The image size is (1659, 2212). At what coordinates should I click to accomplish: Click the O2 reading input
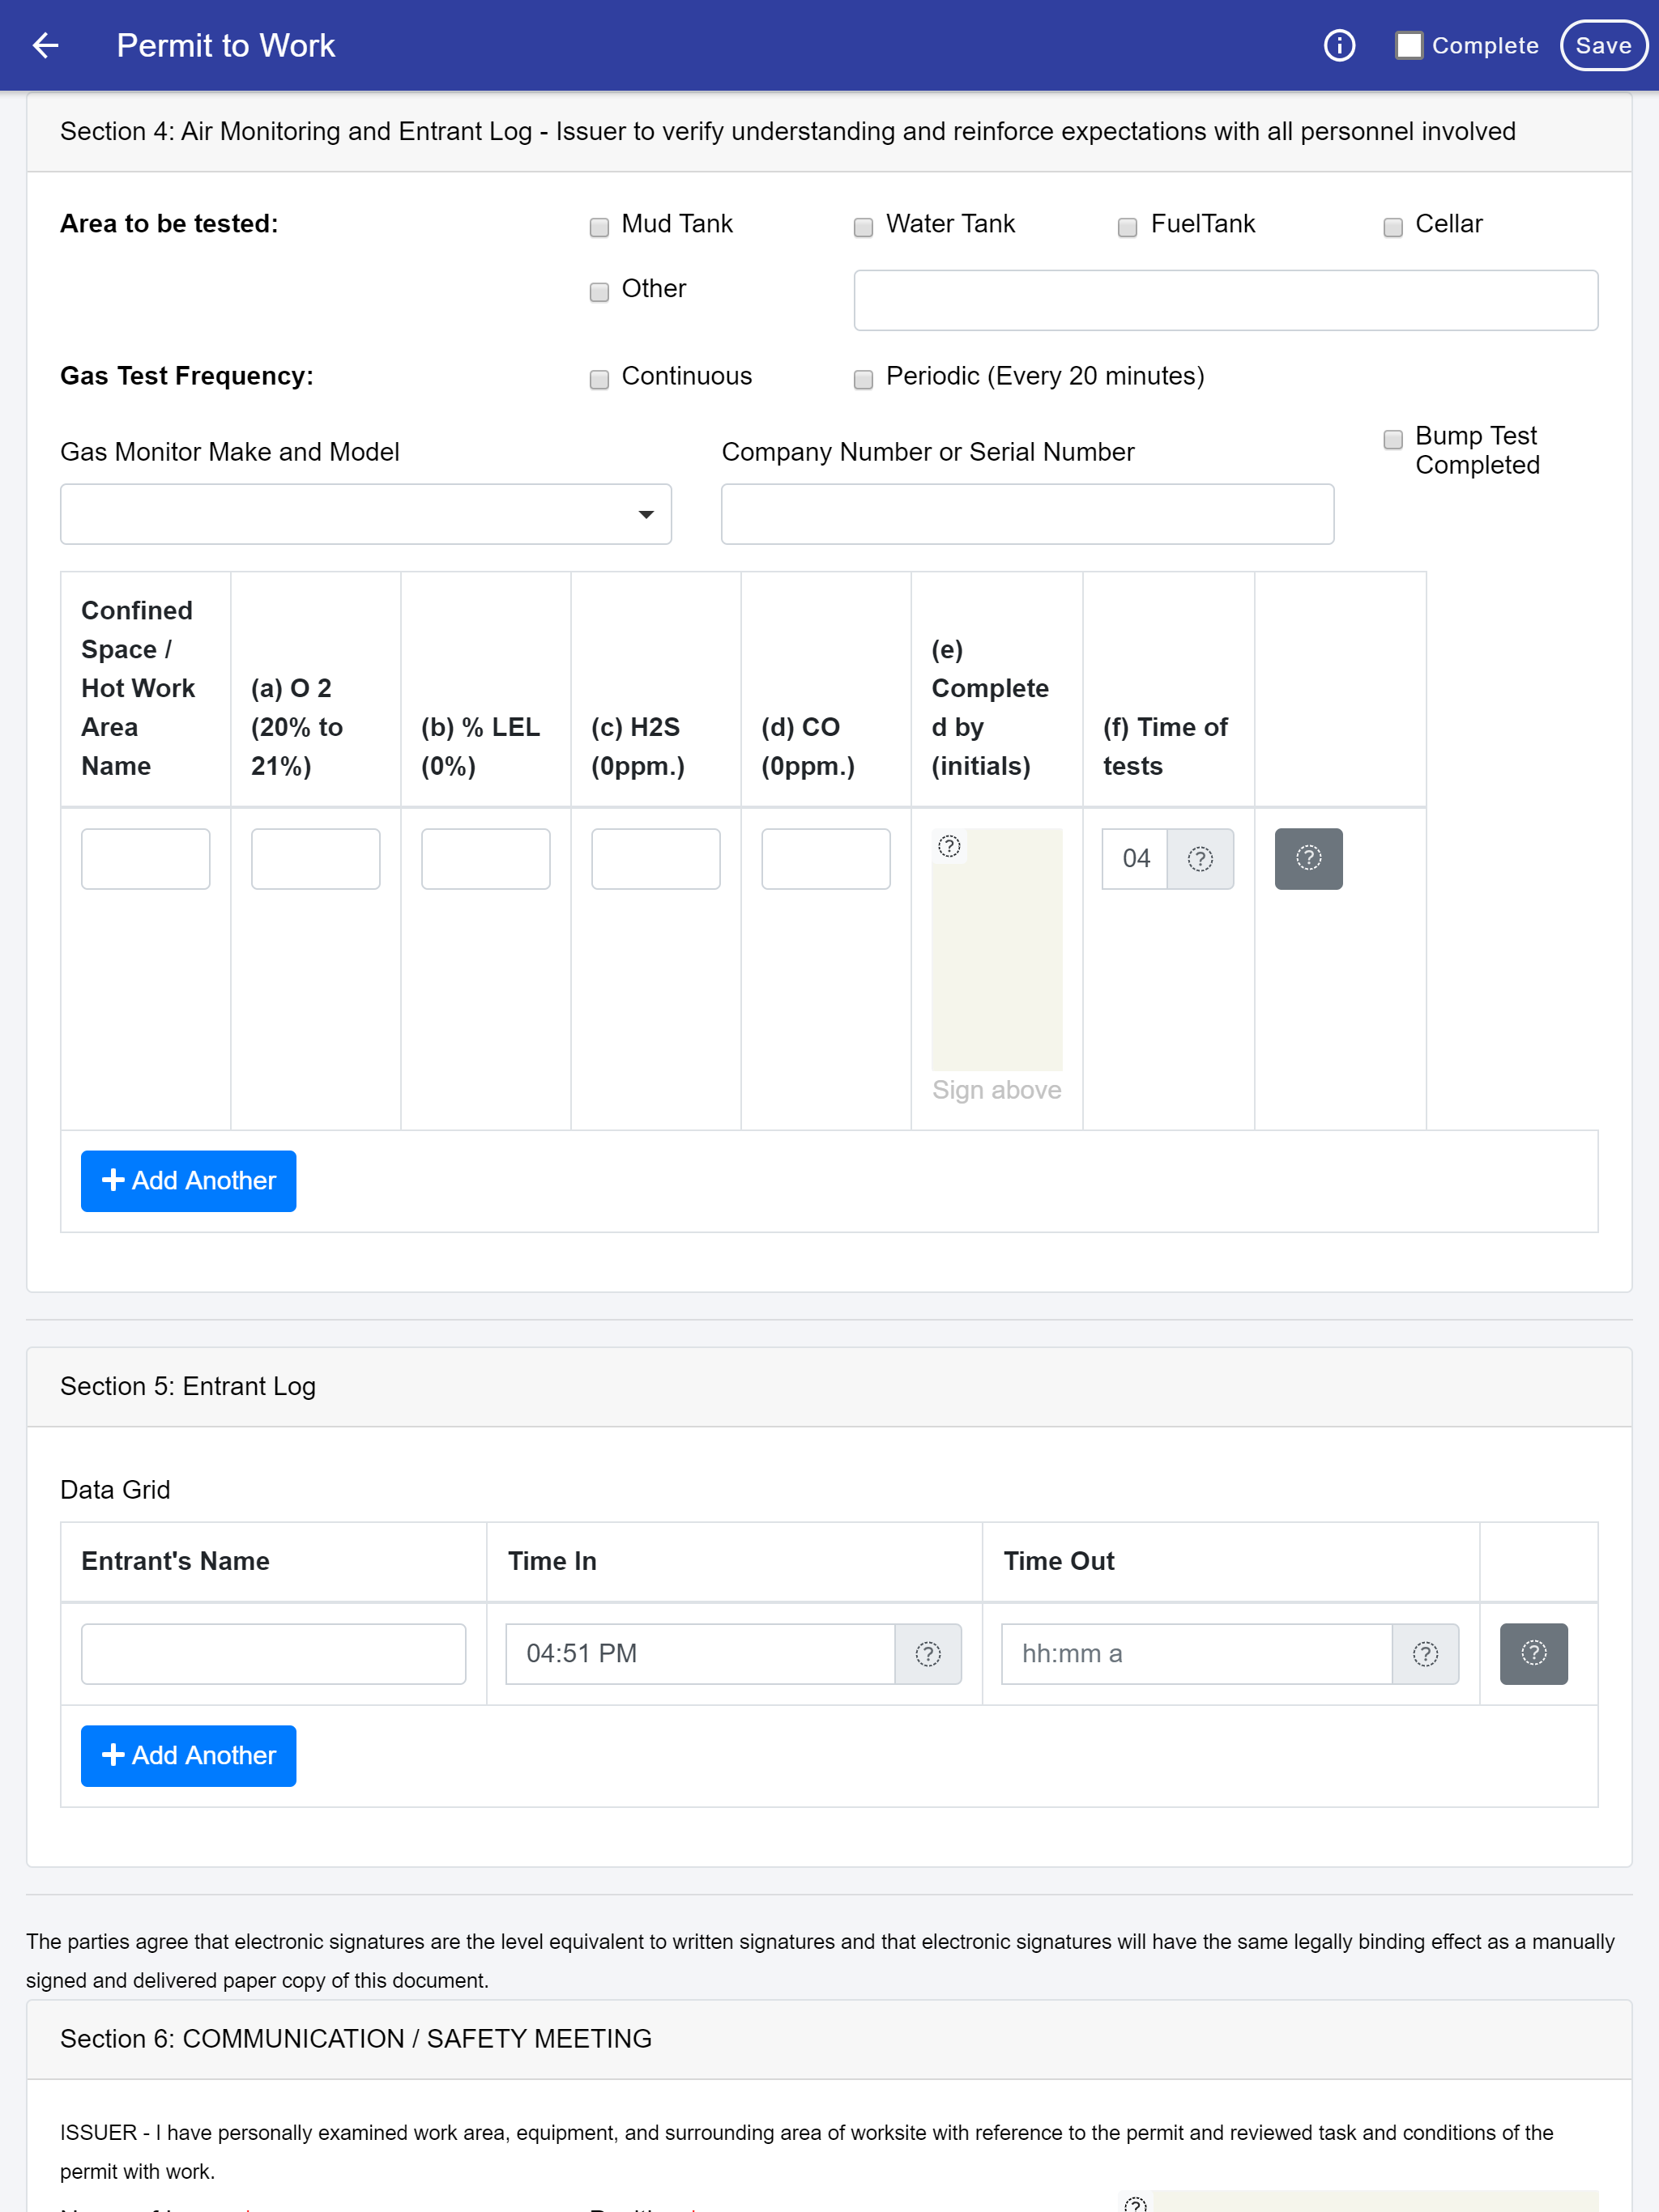coord(315,858)
